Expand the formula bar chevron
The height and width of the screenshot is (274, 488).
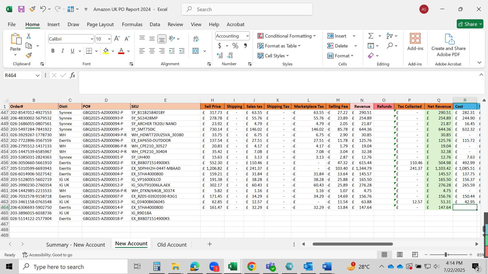tap(481, 75)
